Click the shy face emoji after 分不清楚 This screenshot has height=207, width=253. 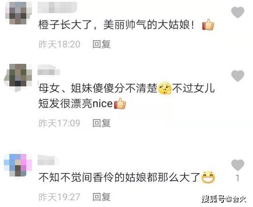[x=165, y=88]
